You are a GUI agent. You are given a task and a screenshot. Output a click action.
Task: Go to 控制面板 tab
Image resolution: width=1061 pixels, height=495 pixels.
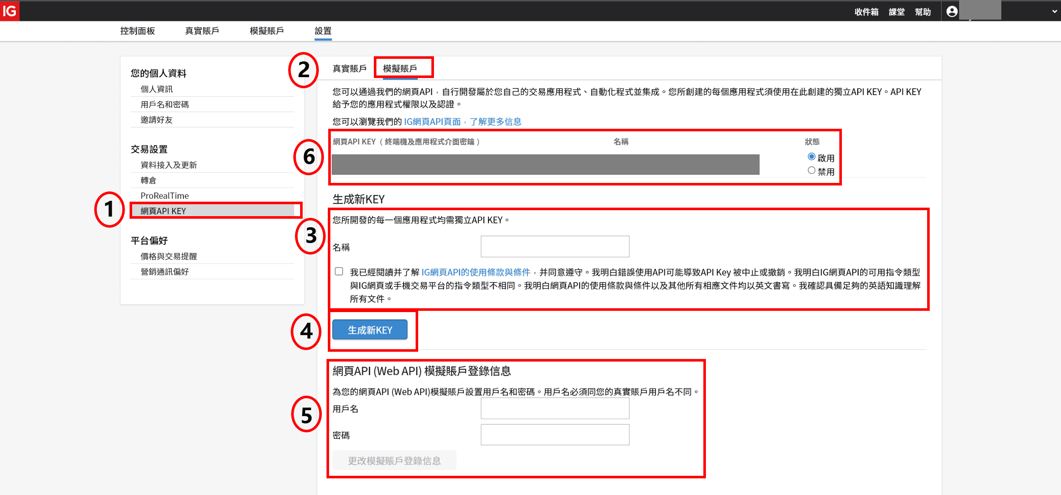click(x=137, y=31)
